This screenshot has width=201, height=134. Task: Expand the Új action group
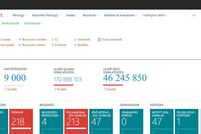pyautogui.click(x=55, y=39)
